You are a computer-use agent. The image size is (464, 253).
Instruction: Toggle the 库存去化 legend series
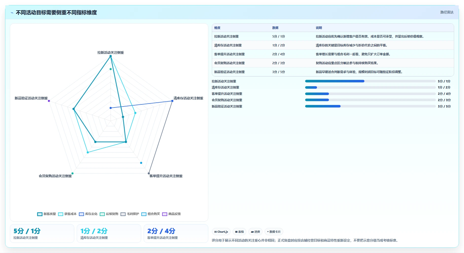88,214
